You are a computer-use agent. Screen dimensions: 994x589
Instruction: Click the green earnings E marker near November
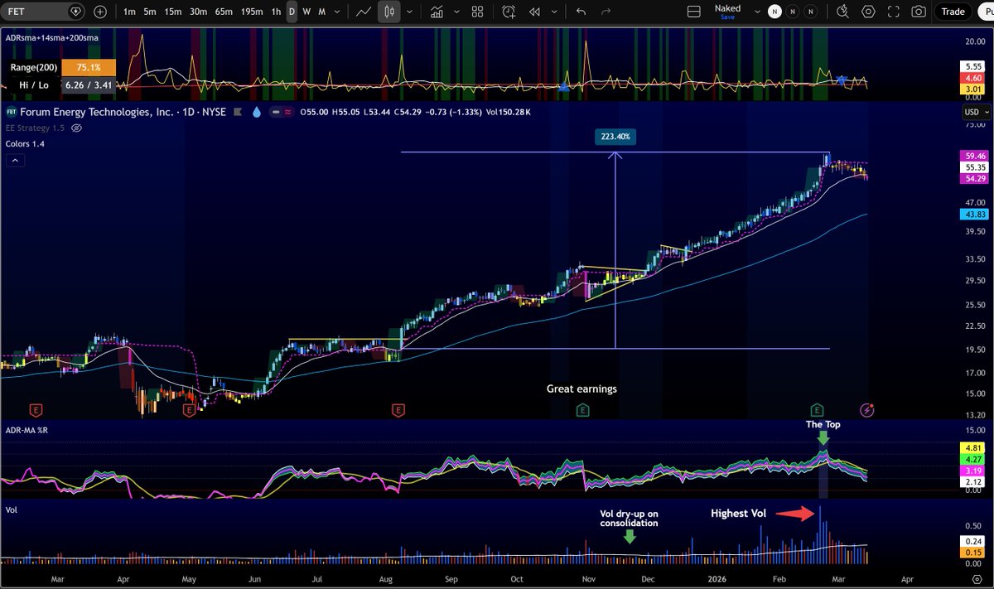583,409
